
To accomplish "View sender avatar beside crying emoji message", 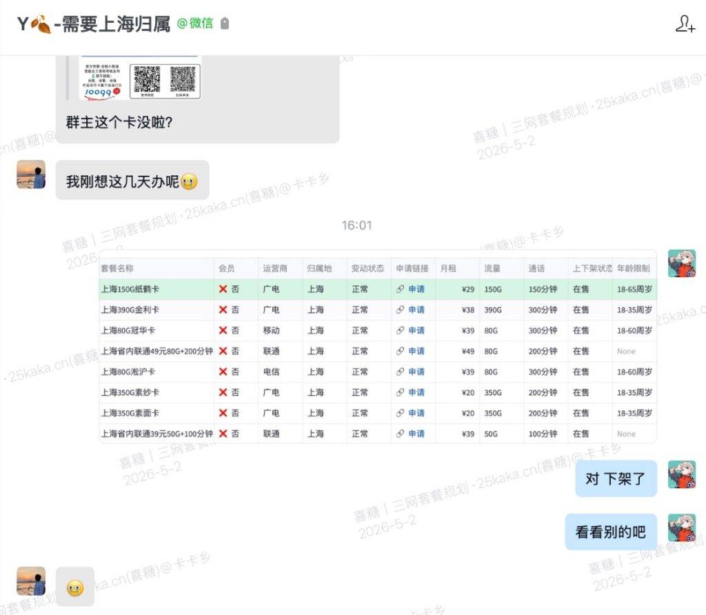I will point(31,581).
